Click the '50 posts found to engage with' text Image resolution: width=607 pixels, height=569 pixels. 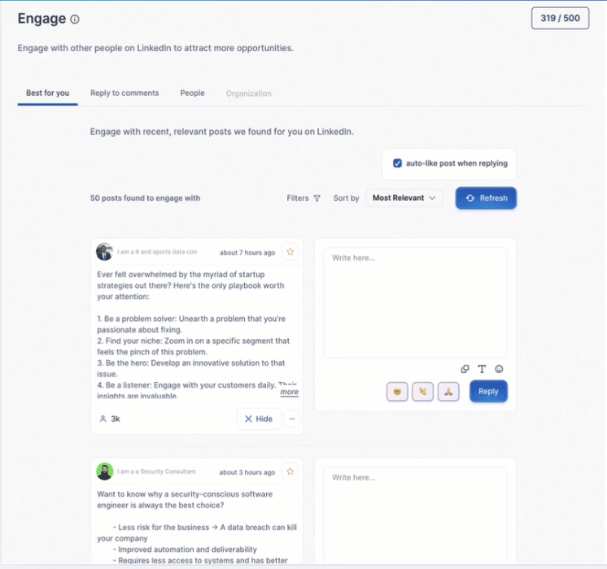(x=145, y=198)
